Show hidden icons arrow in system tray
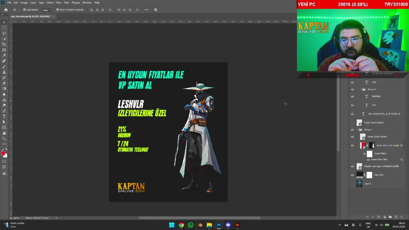Image resolution: width=409 pixels, height=230 pixels. click(x=340, y=225)
